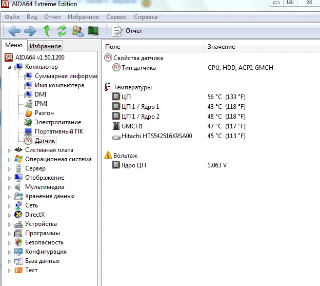The height and width of the screenshot is (286, 320).
Task: Collapse the Компьютер tree node
Action: coord(9,67)
